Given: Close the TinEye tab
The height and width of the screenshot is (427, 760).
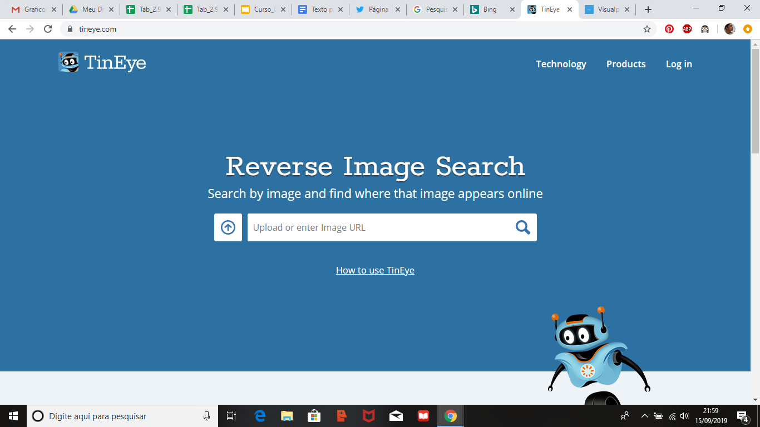Looking at the screenshot, I should [x=570, y=9].
